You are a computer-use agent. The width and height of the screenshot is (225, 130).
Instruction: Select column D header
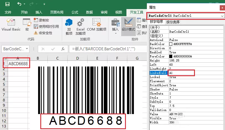pyautogui.click(x=78, y=58)
